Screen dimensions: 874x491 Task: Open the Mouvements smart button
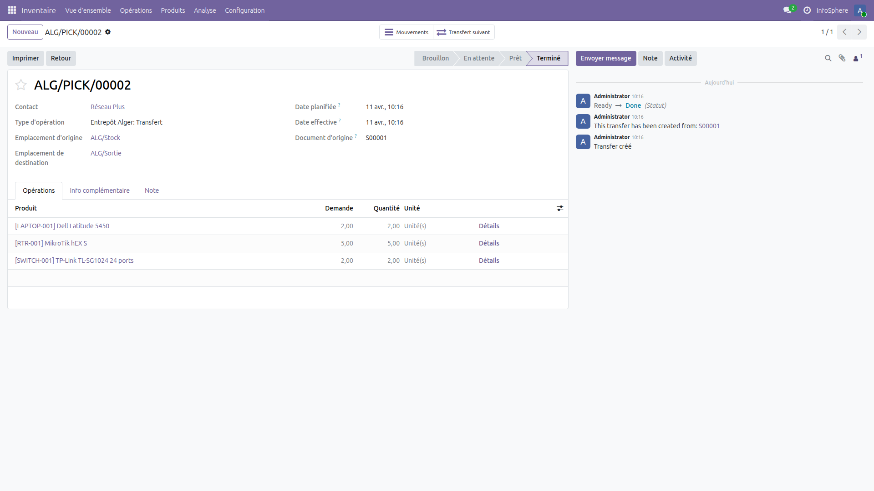coord(406,32)
